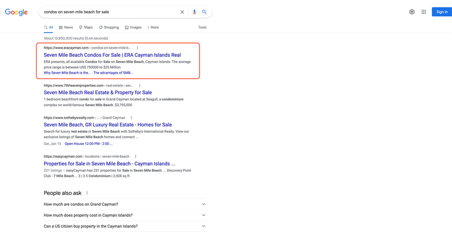Open options menu for sothebysrealty.com result
452x234 pixels.
132,118
